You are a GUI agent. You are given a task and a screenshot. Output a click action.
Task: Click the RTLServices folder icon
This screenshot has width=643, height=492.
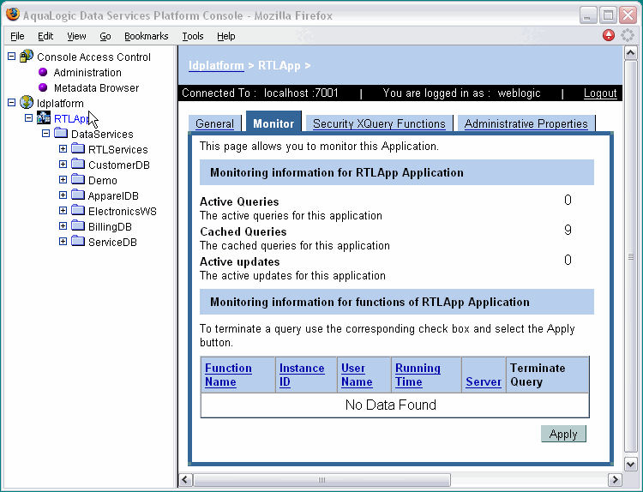tap(78, 148)
